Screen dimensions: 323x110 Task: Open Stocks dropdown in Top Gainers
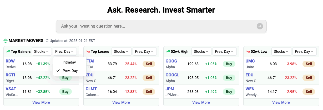click(42, 51)
